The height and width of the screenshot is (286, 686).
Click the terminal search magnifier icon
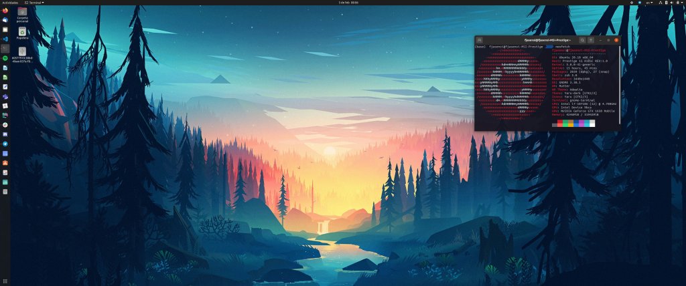(x=583, y=40)
